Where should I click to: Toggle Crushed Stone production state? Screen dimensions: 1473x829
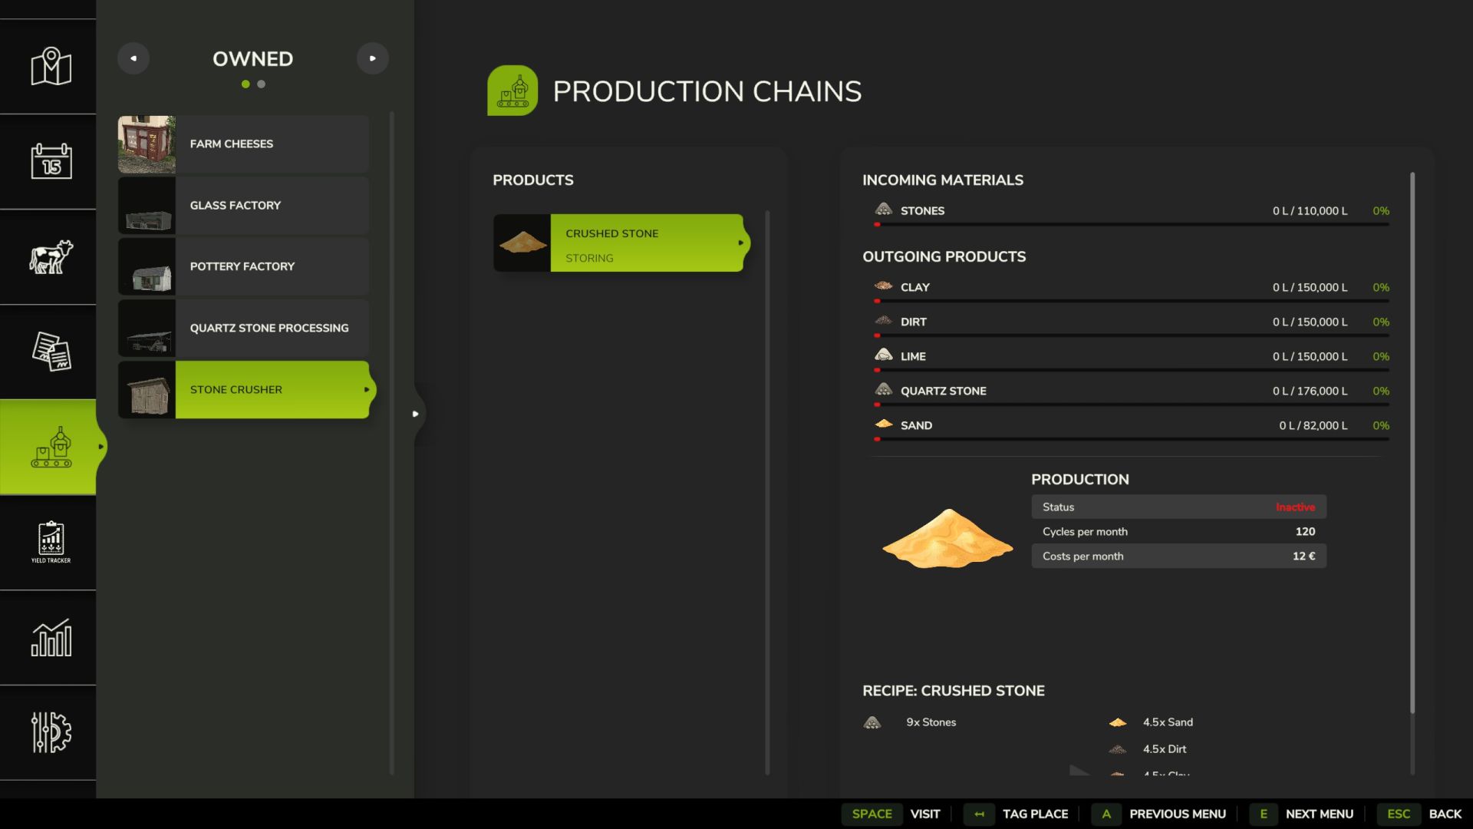pos(646,243)
